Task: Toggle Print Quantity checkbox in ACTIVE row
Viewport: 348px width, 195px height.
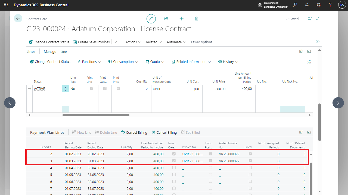Action: click(105, 89)
